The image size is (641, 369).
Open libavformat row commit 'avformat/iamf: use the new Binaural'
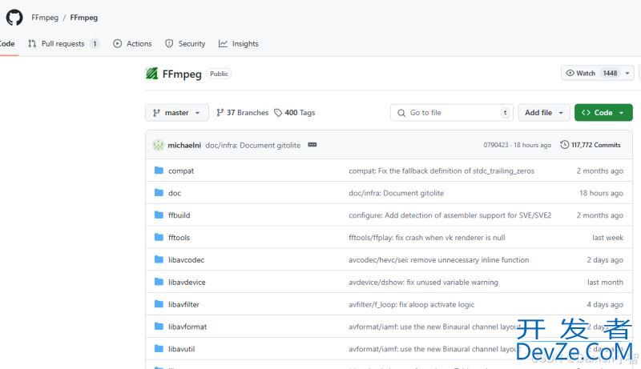point(433,327)
